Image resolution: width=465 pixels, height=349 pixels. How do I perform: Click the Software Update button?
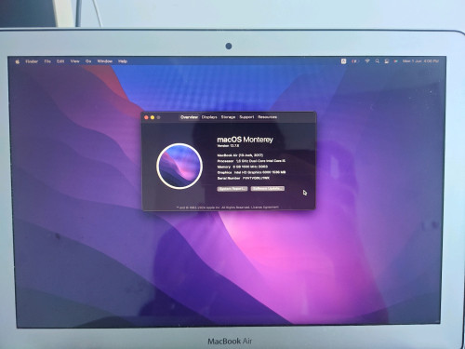pos(268,189)
